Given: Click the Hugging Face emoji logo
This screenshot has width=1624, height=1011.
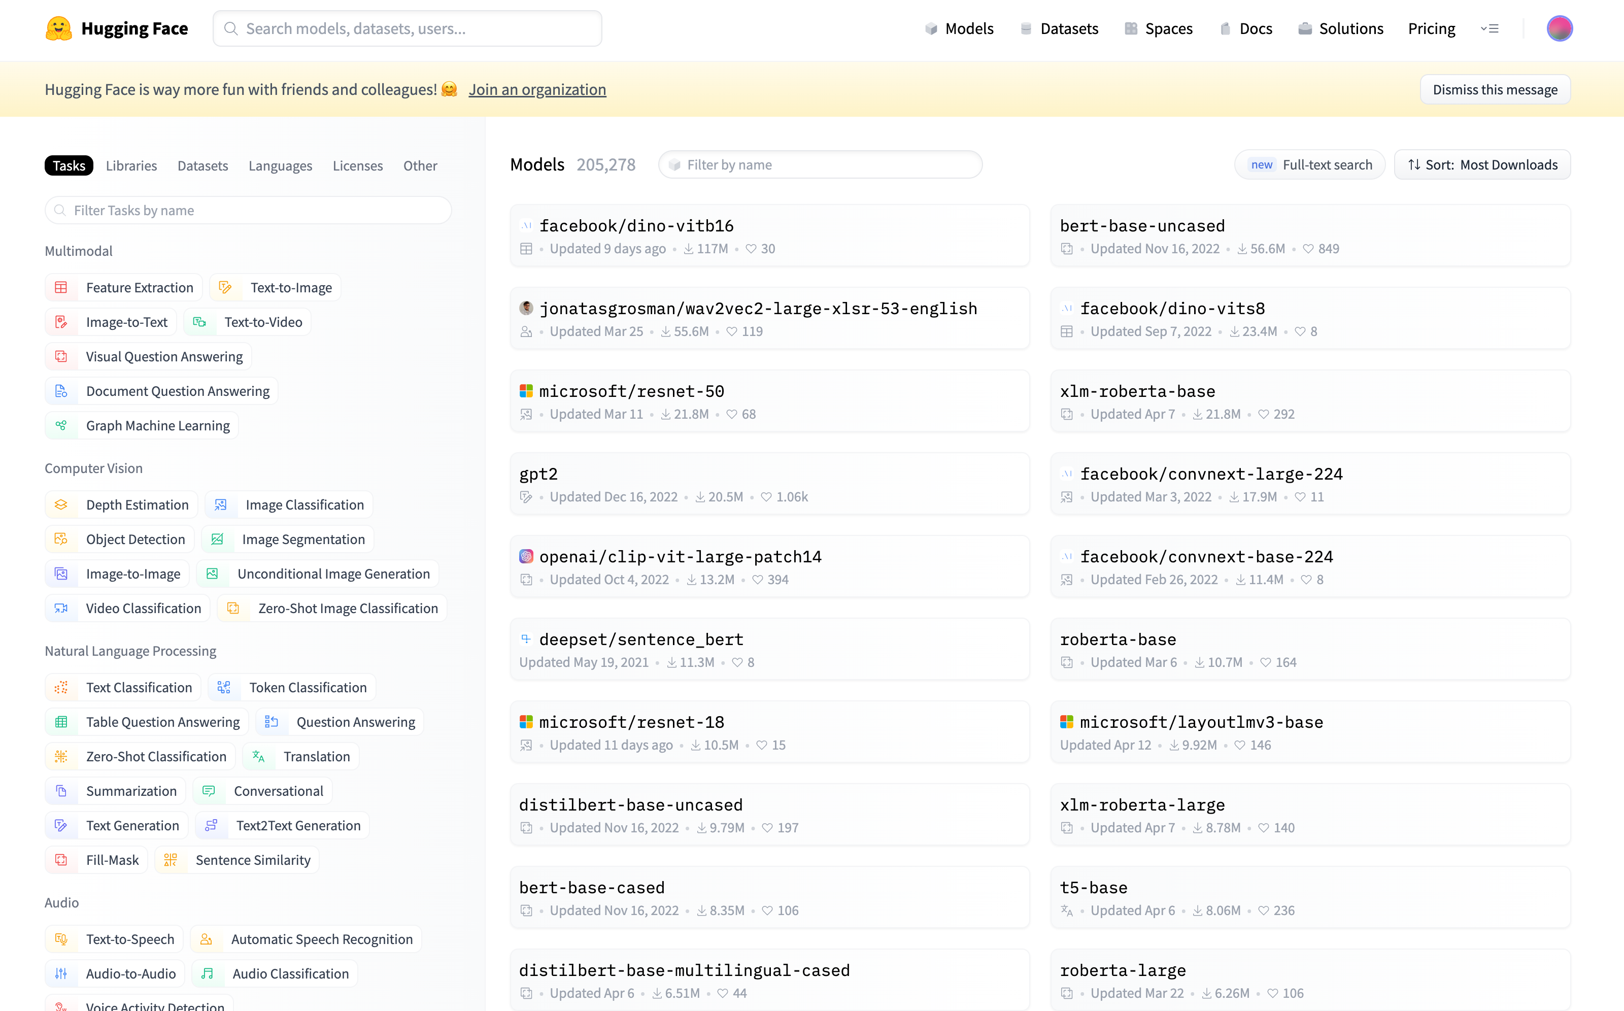Looking at the screenshot, I should pos(59,29).
